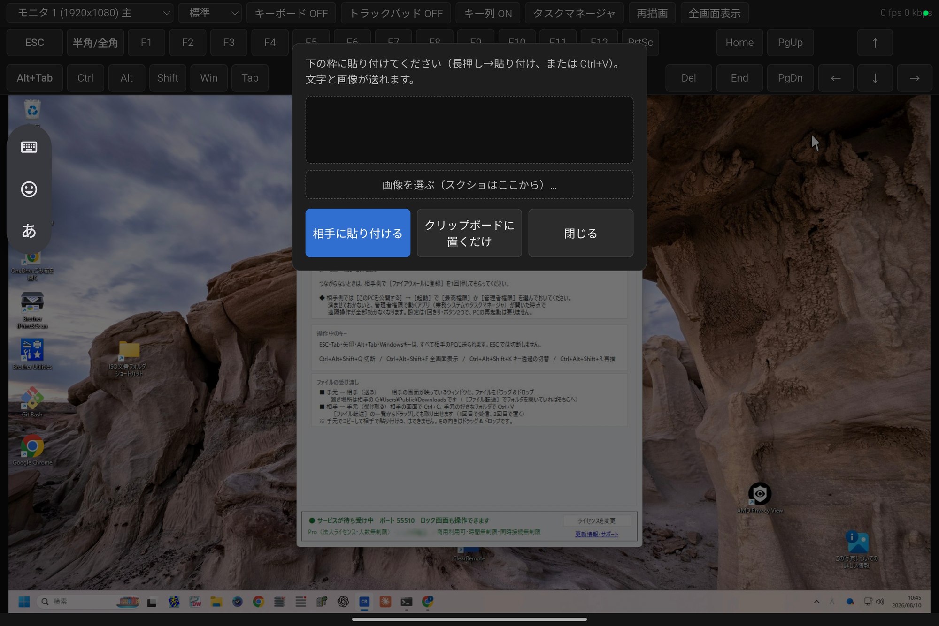
Task: Send the F2 function key
Action: tap(188, 43)
